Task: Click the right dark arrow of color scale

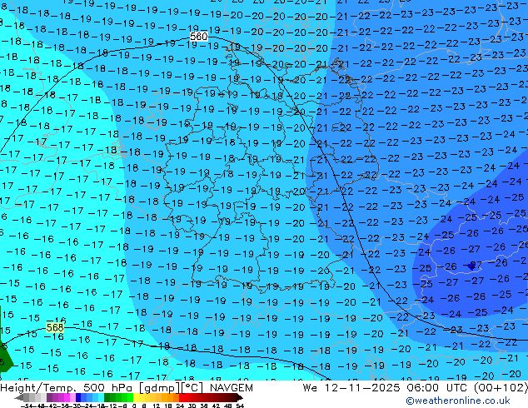Action: coord(240,398)
